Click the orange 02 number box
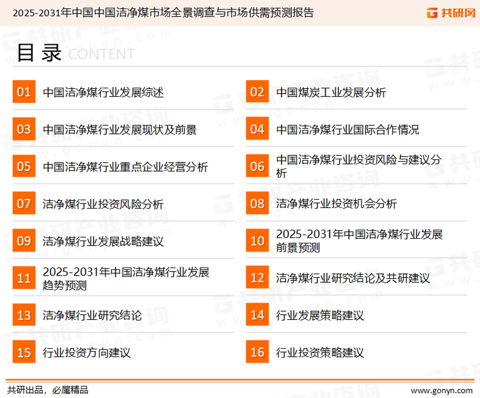This screenshot has height=398, width=480. (257, 92)
